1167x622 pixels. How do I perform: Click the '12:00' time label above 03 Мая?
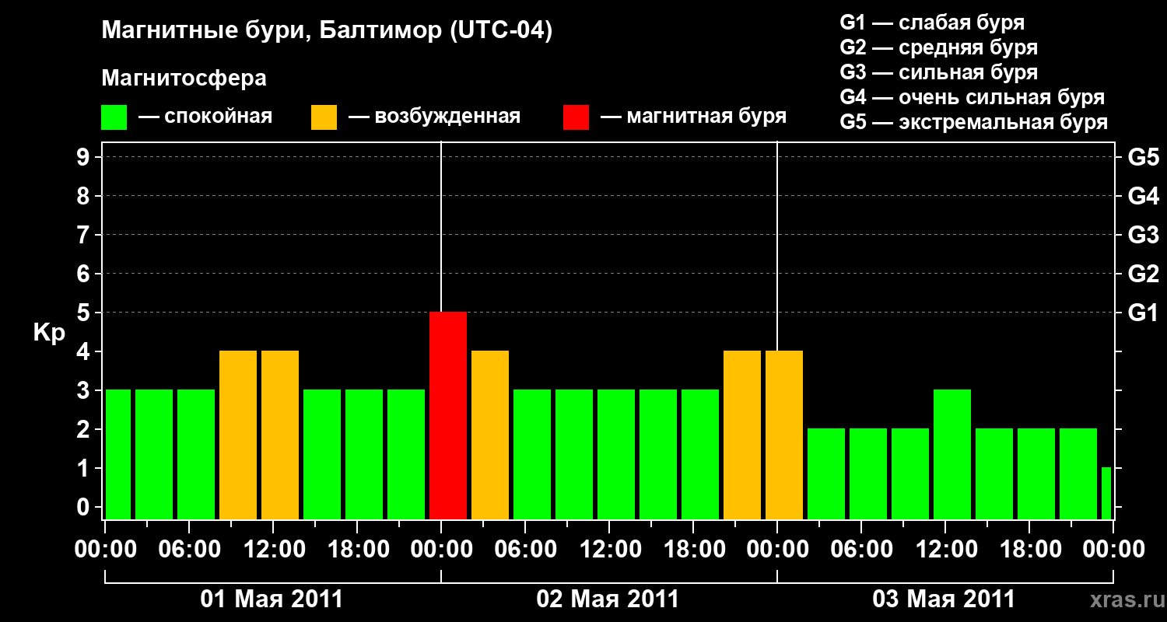point(945,549)
